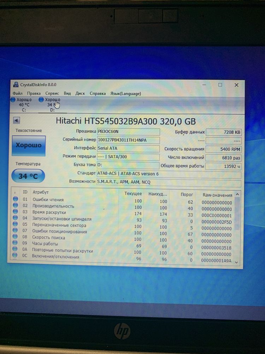Click the power-on count 6810 раз
This screenshot has width=265, height=354.
pyautogui.click(x=223, y=158)
